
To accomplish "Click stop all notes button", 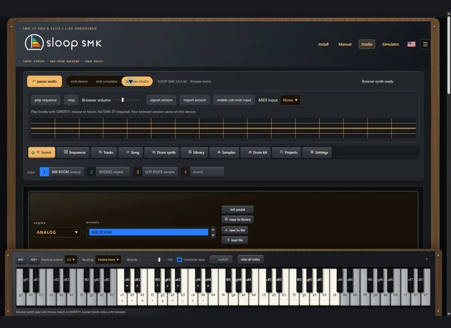I will pyautogui.click(x=250, y=259).
